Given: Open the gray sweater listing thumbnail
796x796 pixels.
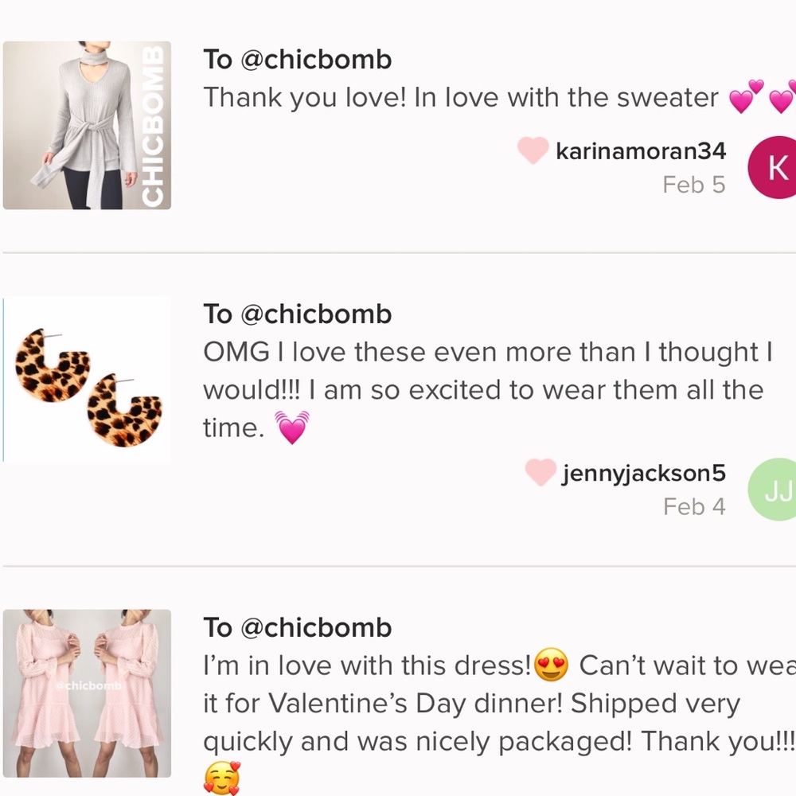Looking at the screenshot, I should pos(87,126).
